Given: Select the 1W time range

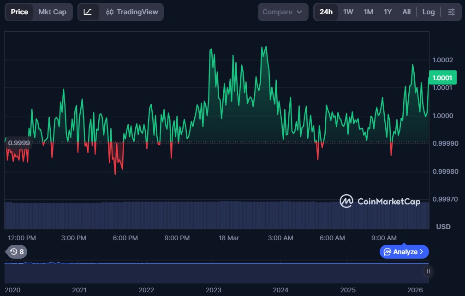Looking at the screenshot, I should click(x=348, y=12).
